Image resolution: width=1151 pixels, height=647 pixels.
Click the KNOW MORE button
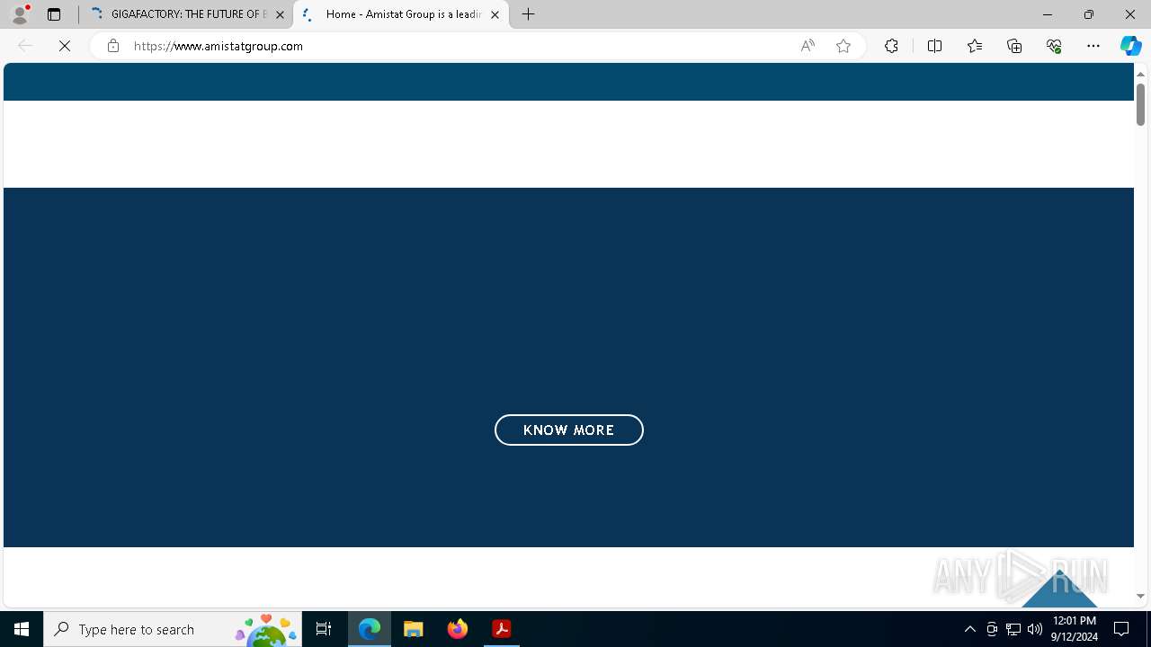(569, 430)
